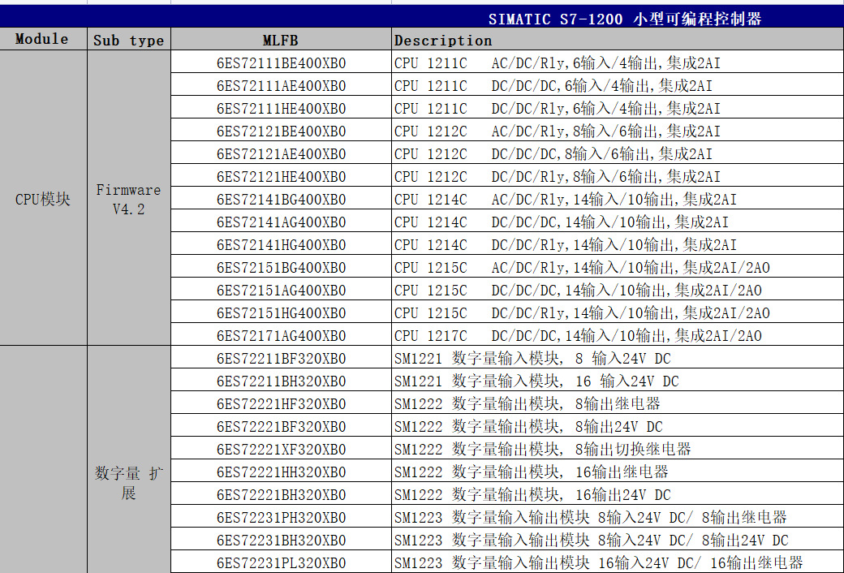Select the MLFB column header
This screenshot has width=844, height=573.
click(x=281, y=39)
